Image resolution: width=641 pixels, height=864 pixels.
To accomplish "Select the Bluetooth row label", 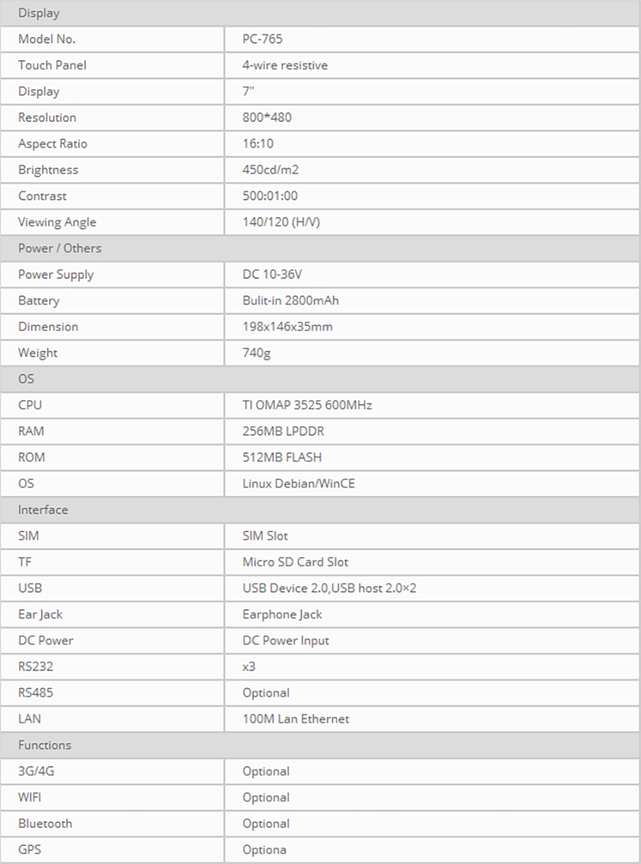I will coord(45,823).
